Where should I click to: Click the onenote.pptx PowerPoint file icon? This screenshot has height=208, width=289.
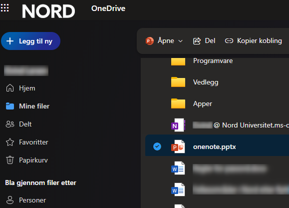coord(178,146)
